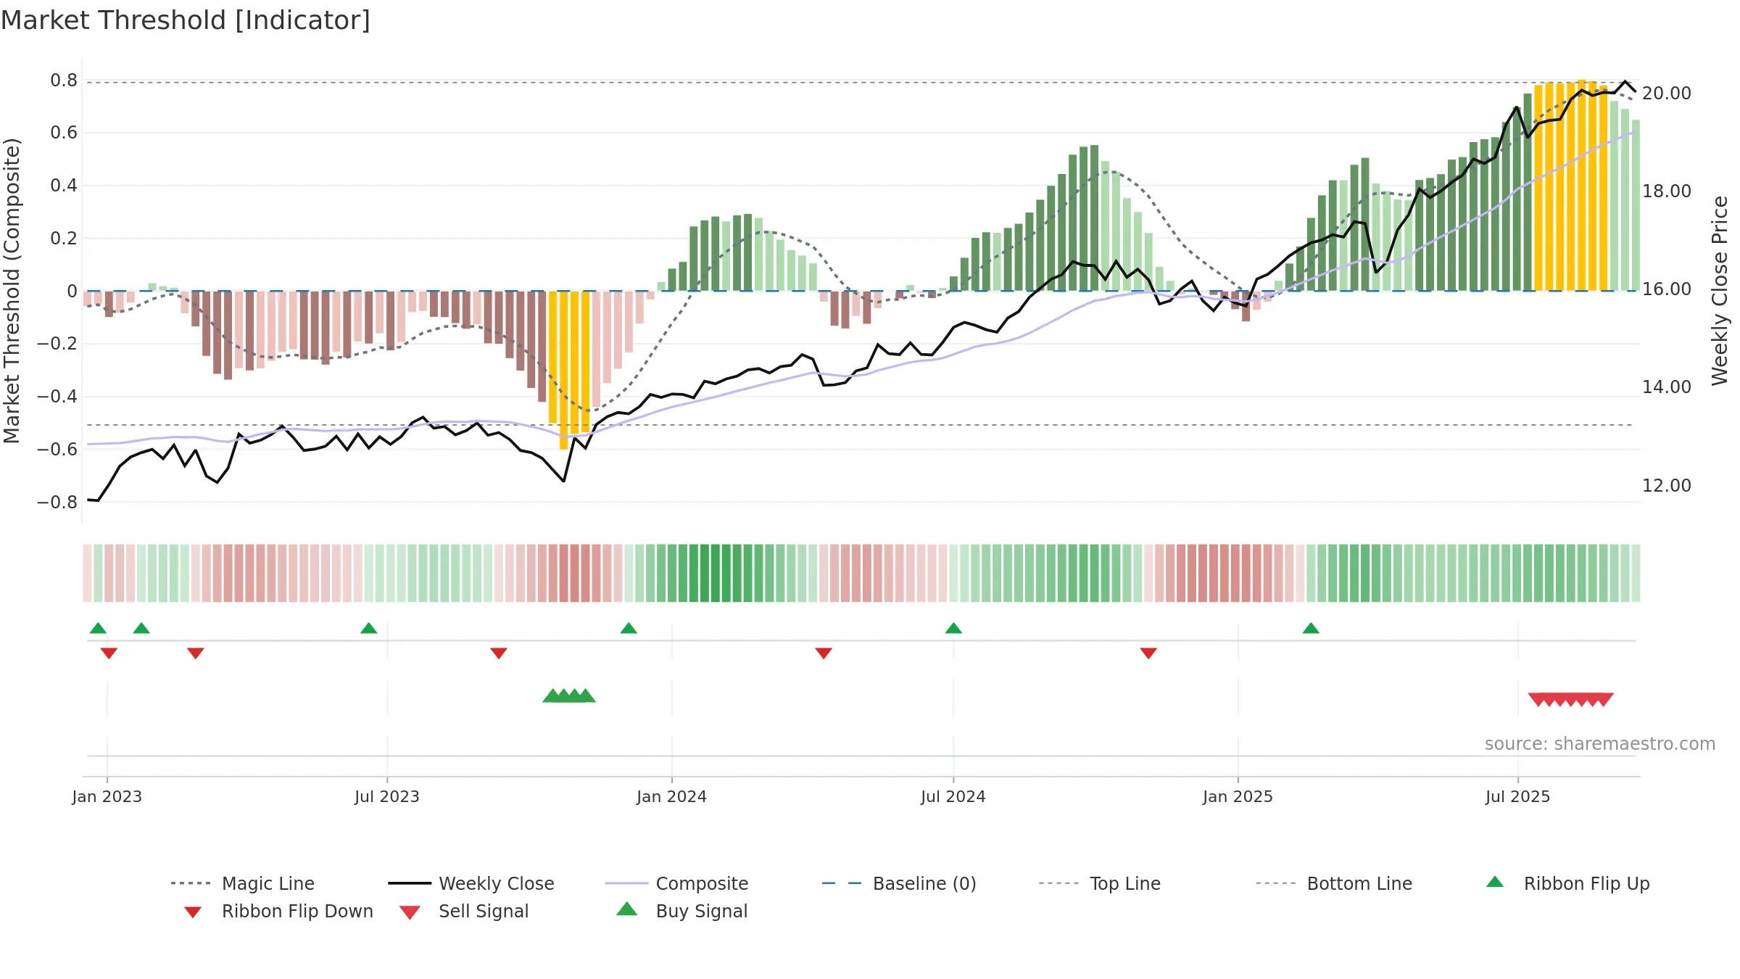The height and width of the screenshot is (979, 1740).
Task: Click the source: sharemaestro.com text
Action: pyautogui.click(x=1600, y=744)
